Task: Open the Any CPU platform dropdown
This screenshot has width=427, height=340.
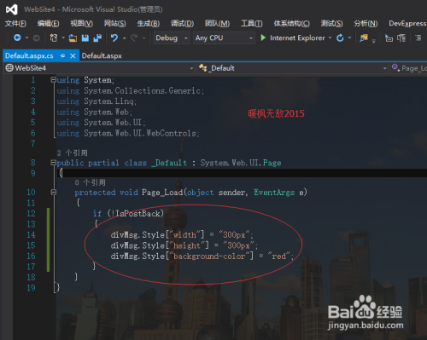Action: 224,37
